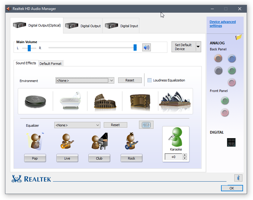This screenshot has height=200, width=253.
Task: Decrease the Karaoke key value
Action: click(185, 158)
